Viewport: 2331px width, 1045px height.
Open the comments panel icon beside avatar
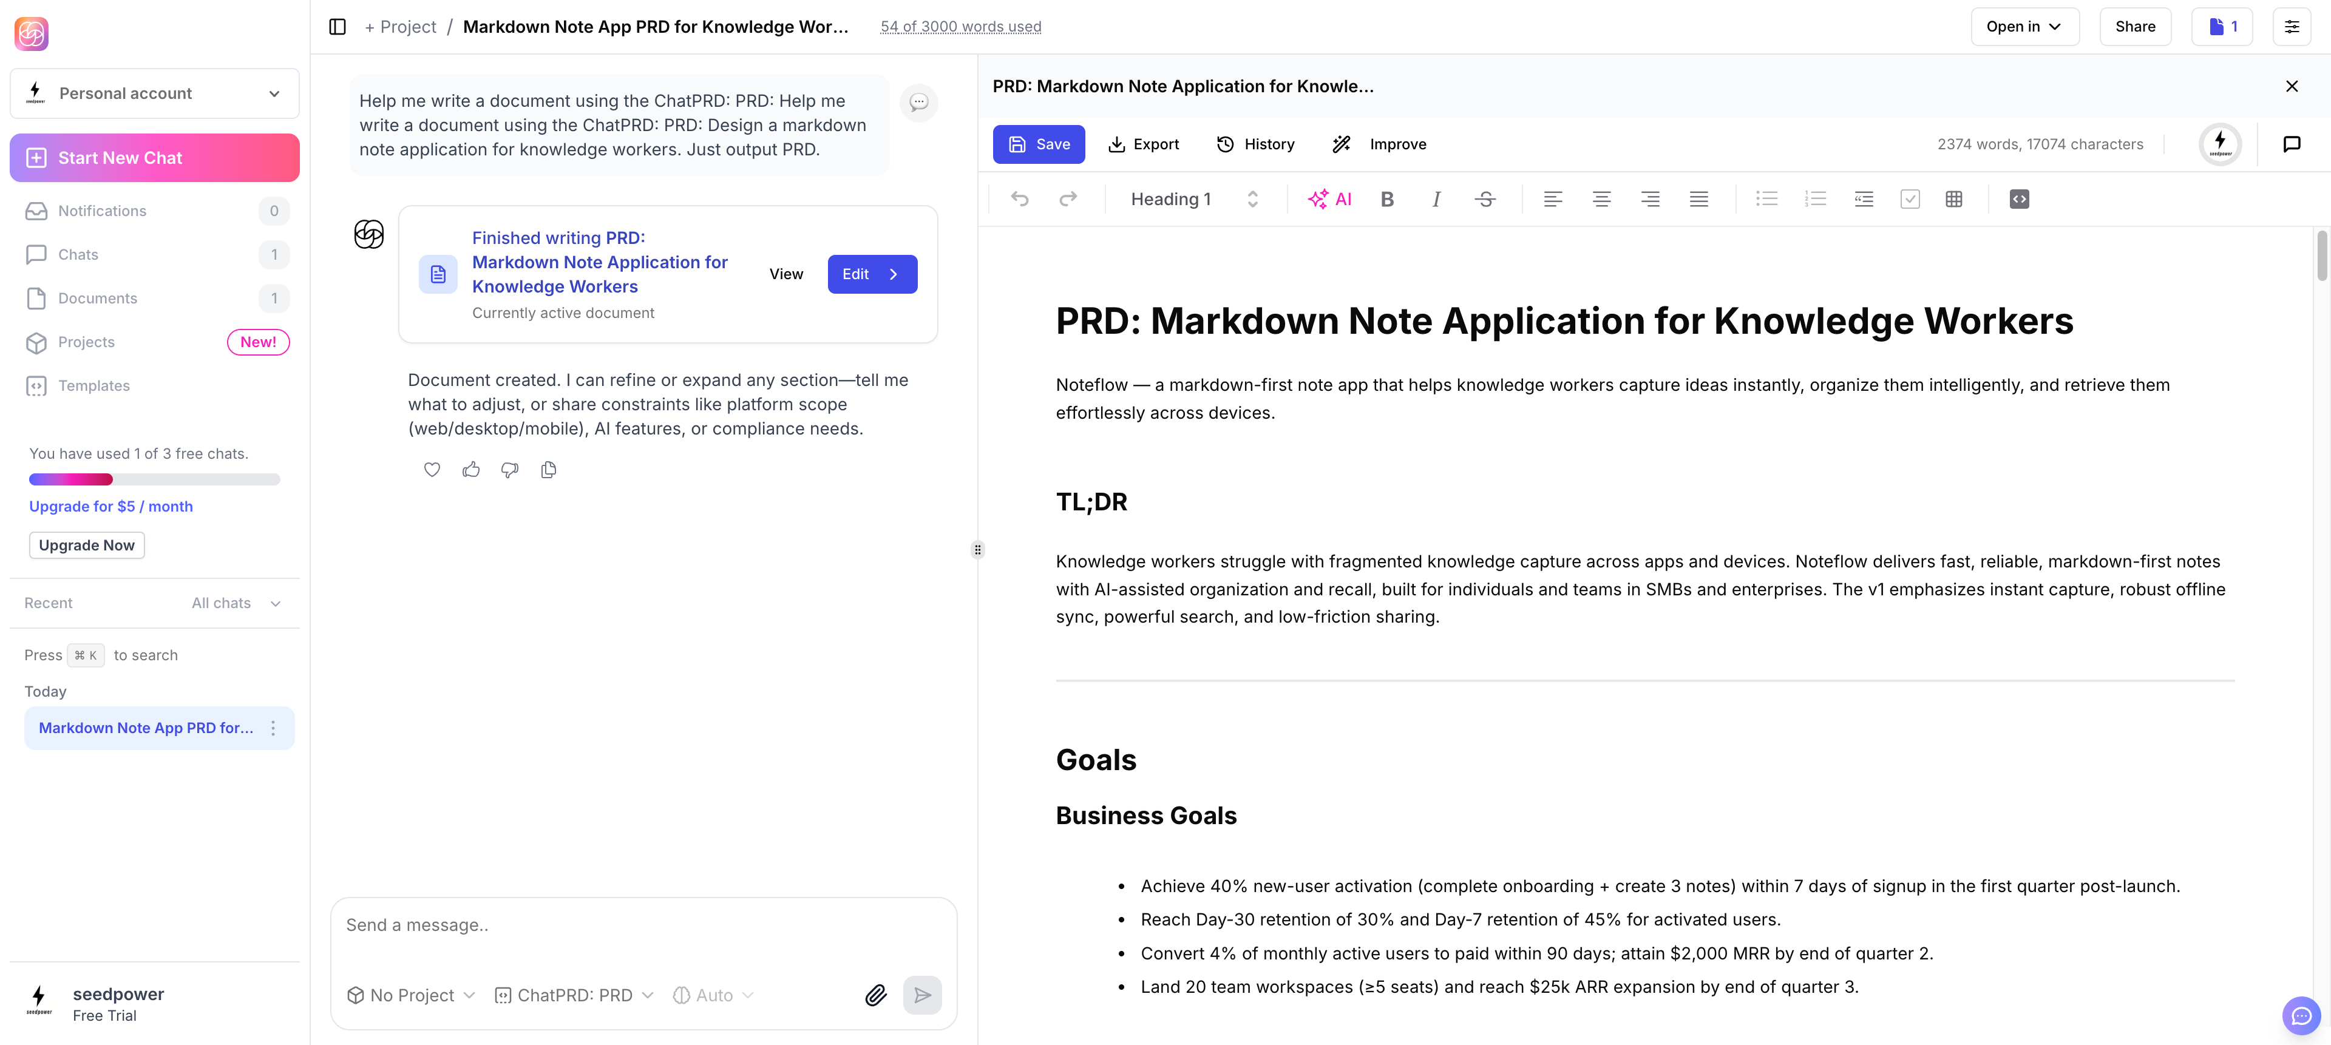[2291, 144]
